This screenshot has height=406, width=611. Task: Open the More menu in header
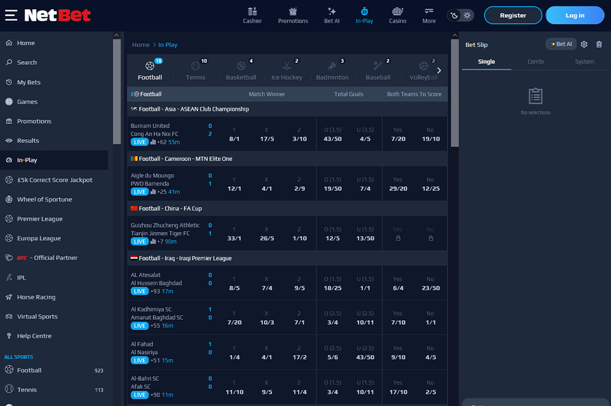(x=429, y=16)
